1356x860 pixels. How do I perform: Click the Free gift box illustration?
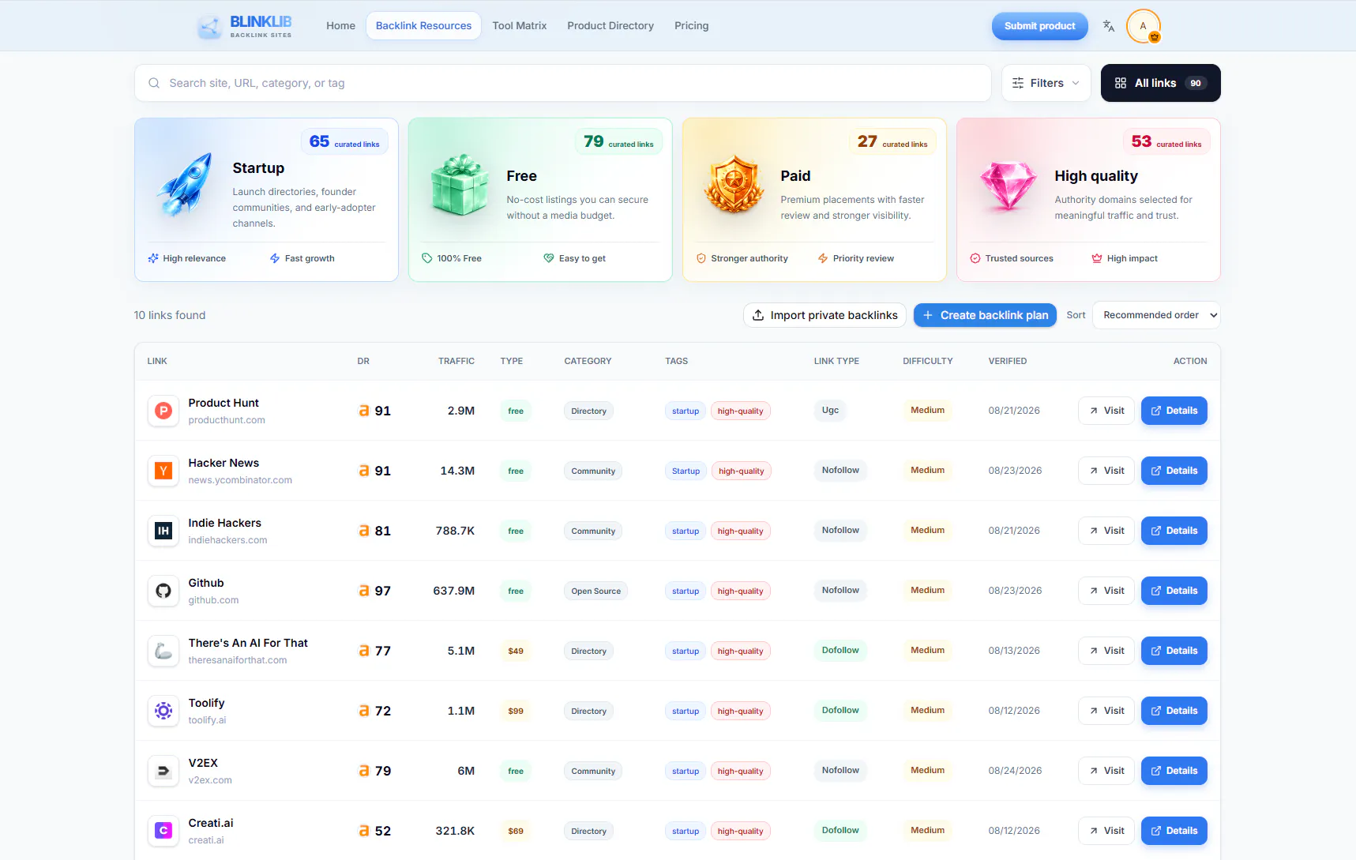460,184
